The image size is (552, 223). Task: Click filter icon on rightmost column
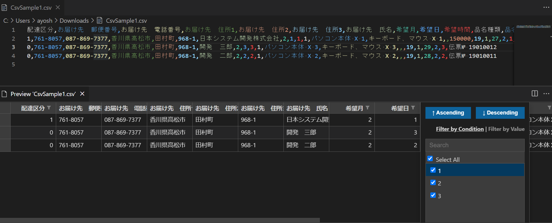[x=549, y=108]
